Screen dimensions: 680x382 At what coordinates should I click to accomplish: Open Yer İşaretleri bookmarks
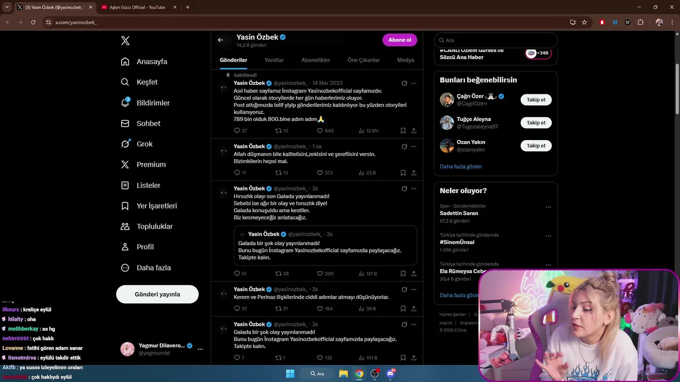[149, 206]
